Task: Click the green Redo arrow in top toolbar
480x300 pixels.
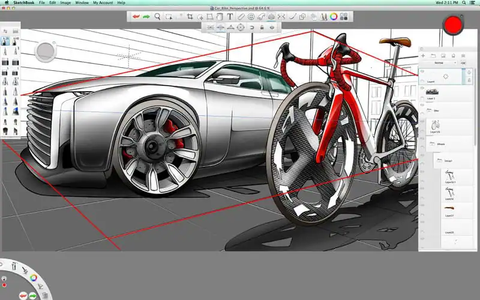Action: 146,17
